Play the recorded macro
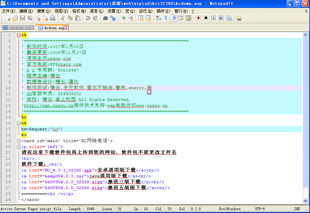The width and height of the screenshot is (310, 213). 213,18
